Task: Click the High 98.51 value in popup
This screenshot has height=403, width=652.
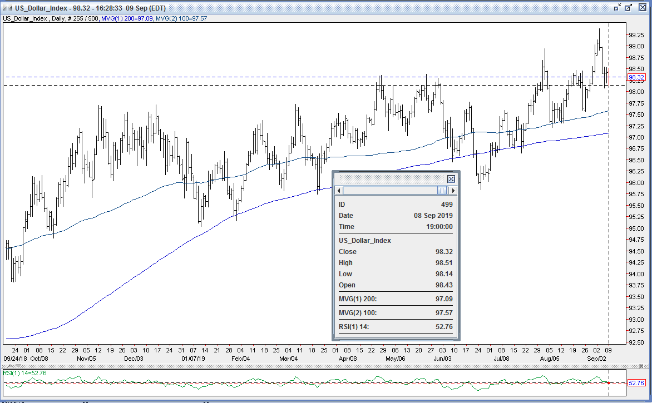Action: point(444,263)
